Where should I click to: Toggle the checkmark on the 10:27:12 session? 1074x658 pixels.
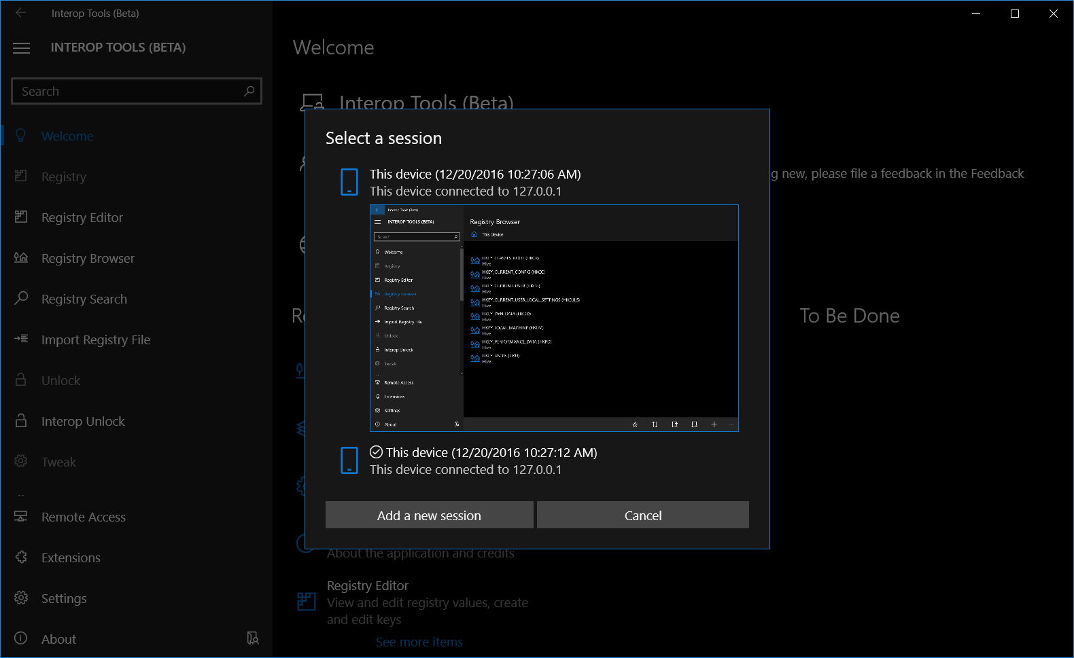(x=376, y=452)
